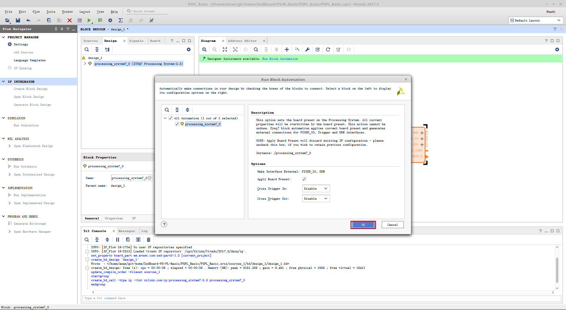Open Cross Trigger In dropdown
The height and width of the screenshot is (310, 566).
pos(316,188)
